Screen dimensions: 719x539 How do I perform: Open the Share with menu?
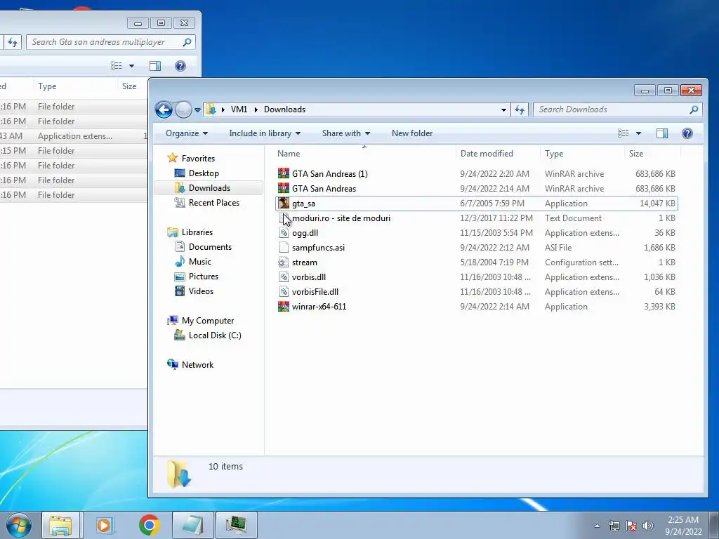click(345, 133)
